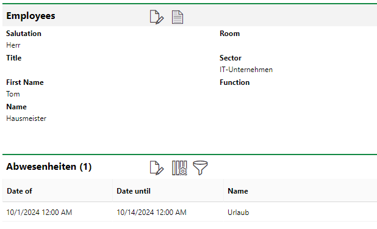Click the Function field label
Viewport: 377px width, 229px height.
pyautogui.click(x=235, y=82)
